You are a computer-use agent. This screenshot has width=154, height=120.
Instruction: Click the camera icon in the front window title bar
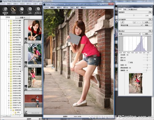point(44,4)
